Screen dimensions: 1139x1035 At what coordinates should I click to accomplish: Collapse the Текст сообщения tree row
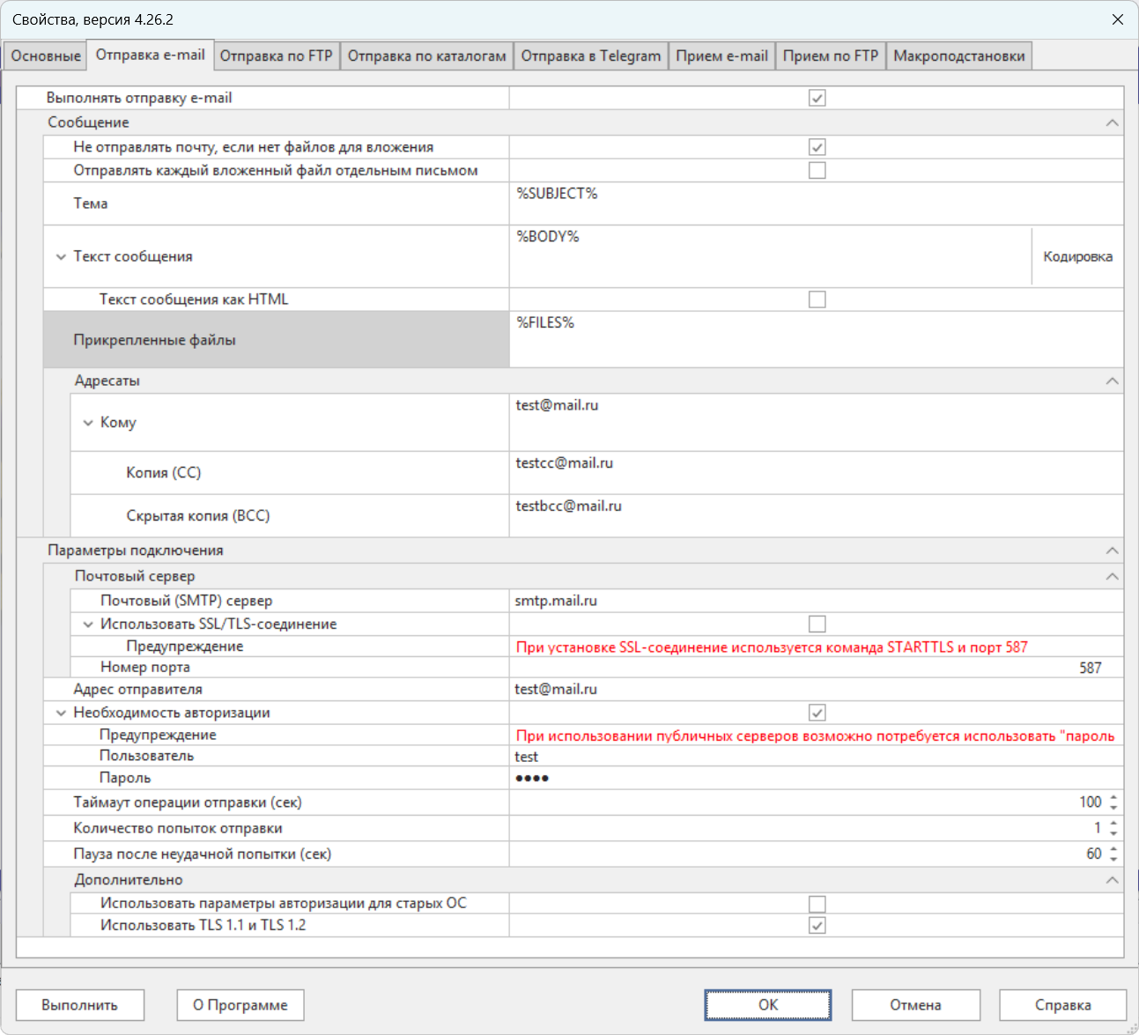(61, 257)
